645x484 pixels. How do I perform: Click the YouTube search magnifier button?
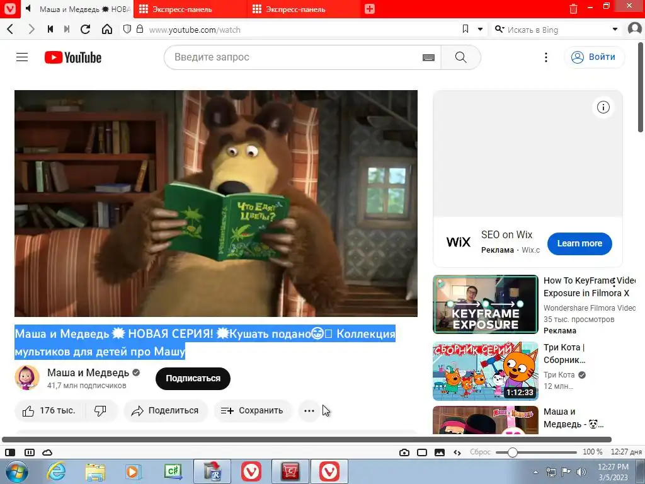coord(460,57)
